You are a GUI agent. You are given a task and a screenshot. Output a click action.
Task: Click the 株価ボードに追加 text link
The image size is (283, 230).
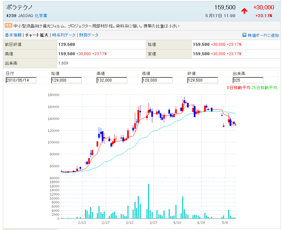263,35
